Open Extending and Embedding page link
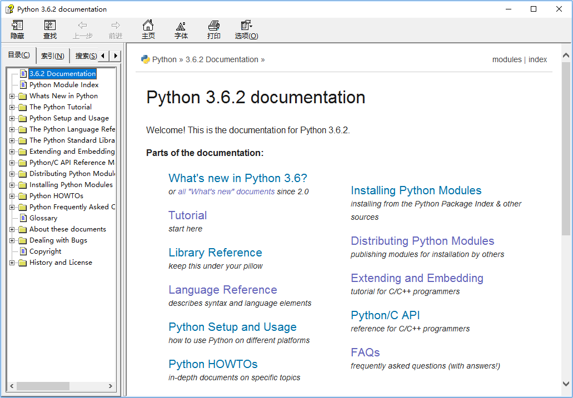 [417, 278]
